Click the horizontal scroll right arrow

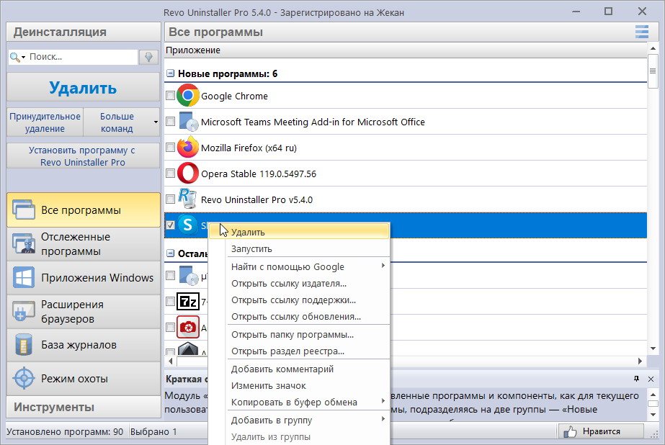click(x=640, y=361)
